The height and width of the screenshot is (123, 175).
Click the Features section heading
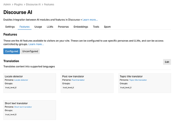click(x=10, y=34)
